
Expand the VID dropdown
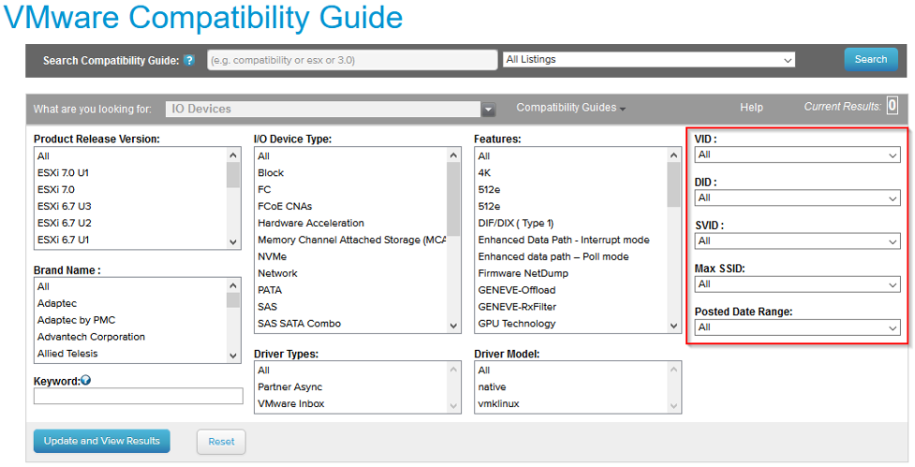coord(797,155)
